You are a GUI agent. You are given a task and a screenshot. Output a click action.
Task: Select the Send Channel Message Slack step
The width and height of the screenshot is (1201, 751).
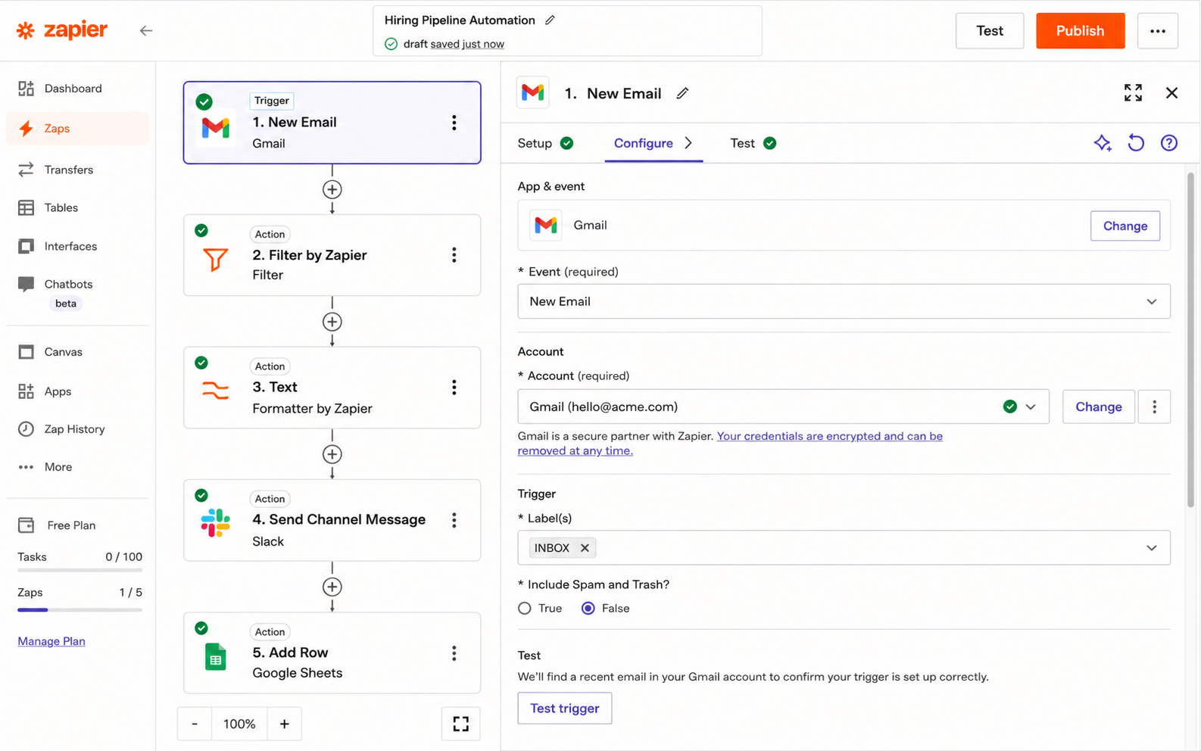(x=332, y=520)
